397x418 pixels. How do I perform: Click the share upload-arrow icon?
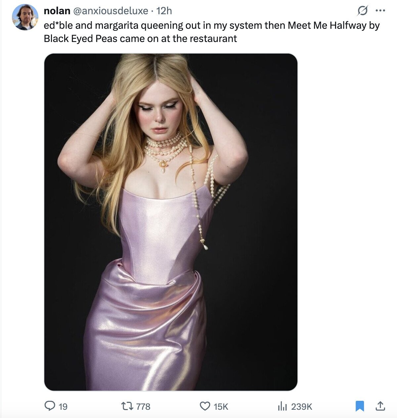click(x=380, y=405)
